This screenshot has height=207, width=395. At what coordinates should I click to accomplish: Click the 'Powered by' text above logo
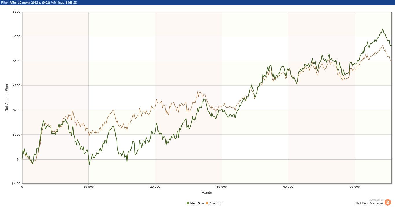376,200
